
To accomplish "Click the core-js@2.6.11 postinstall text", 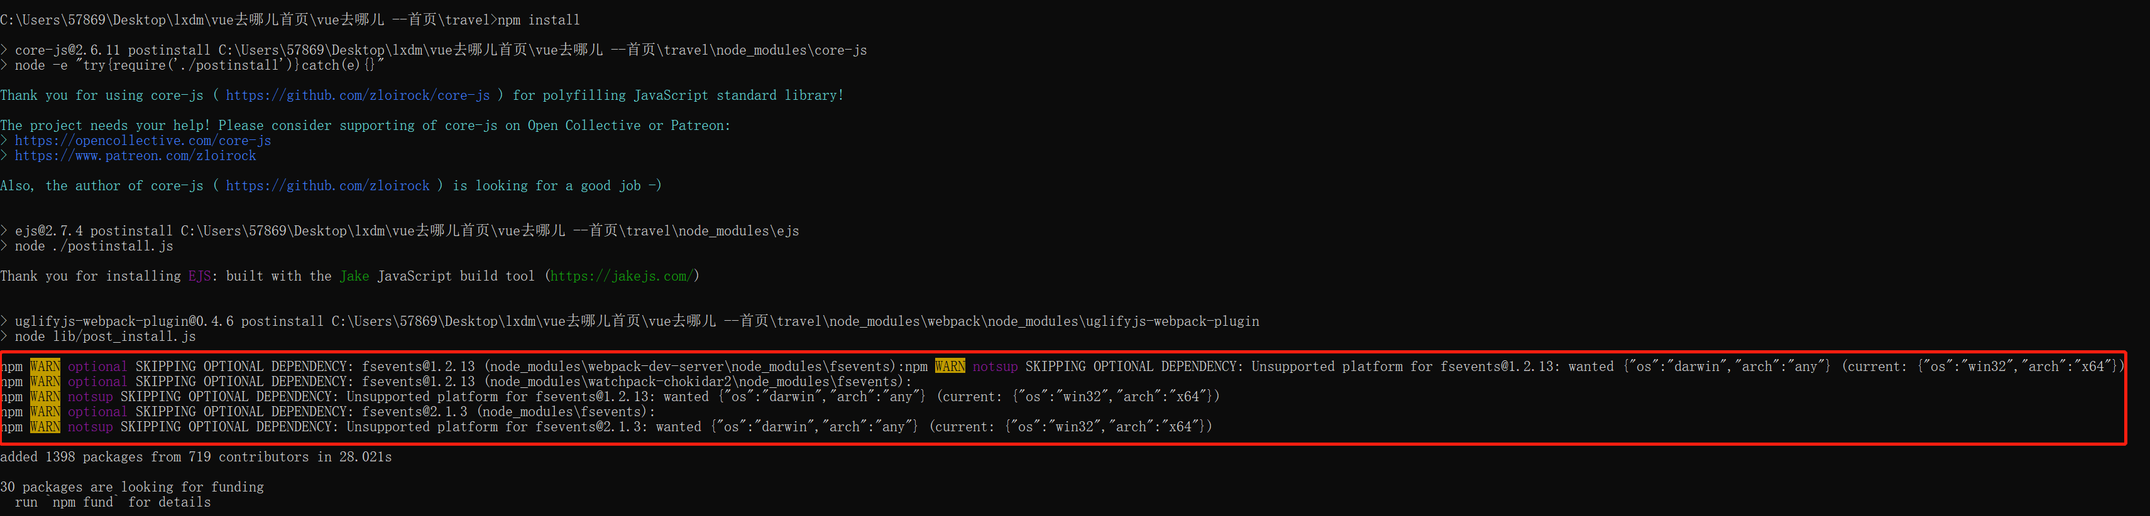I will tap(112, 51).
